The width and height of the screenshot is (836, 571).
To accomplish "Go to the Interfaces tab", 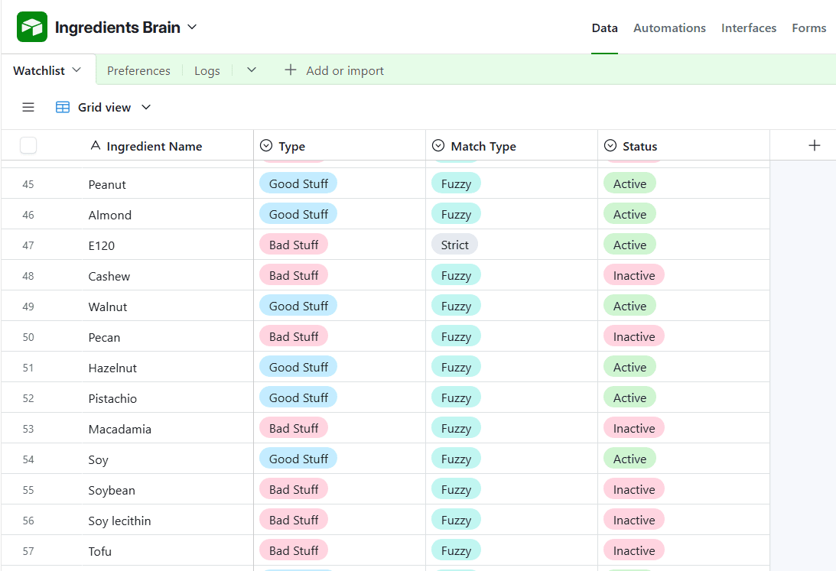I will click(748, 28).
